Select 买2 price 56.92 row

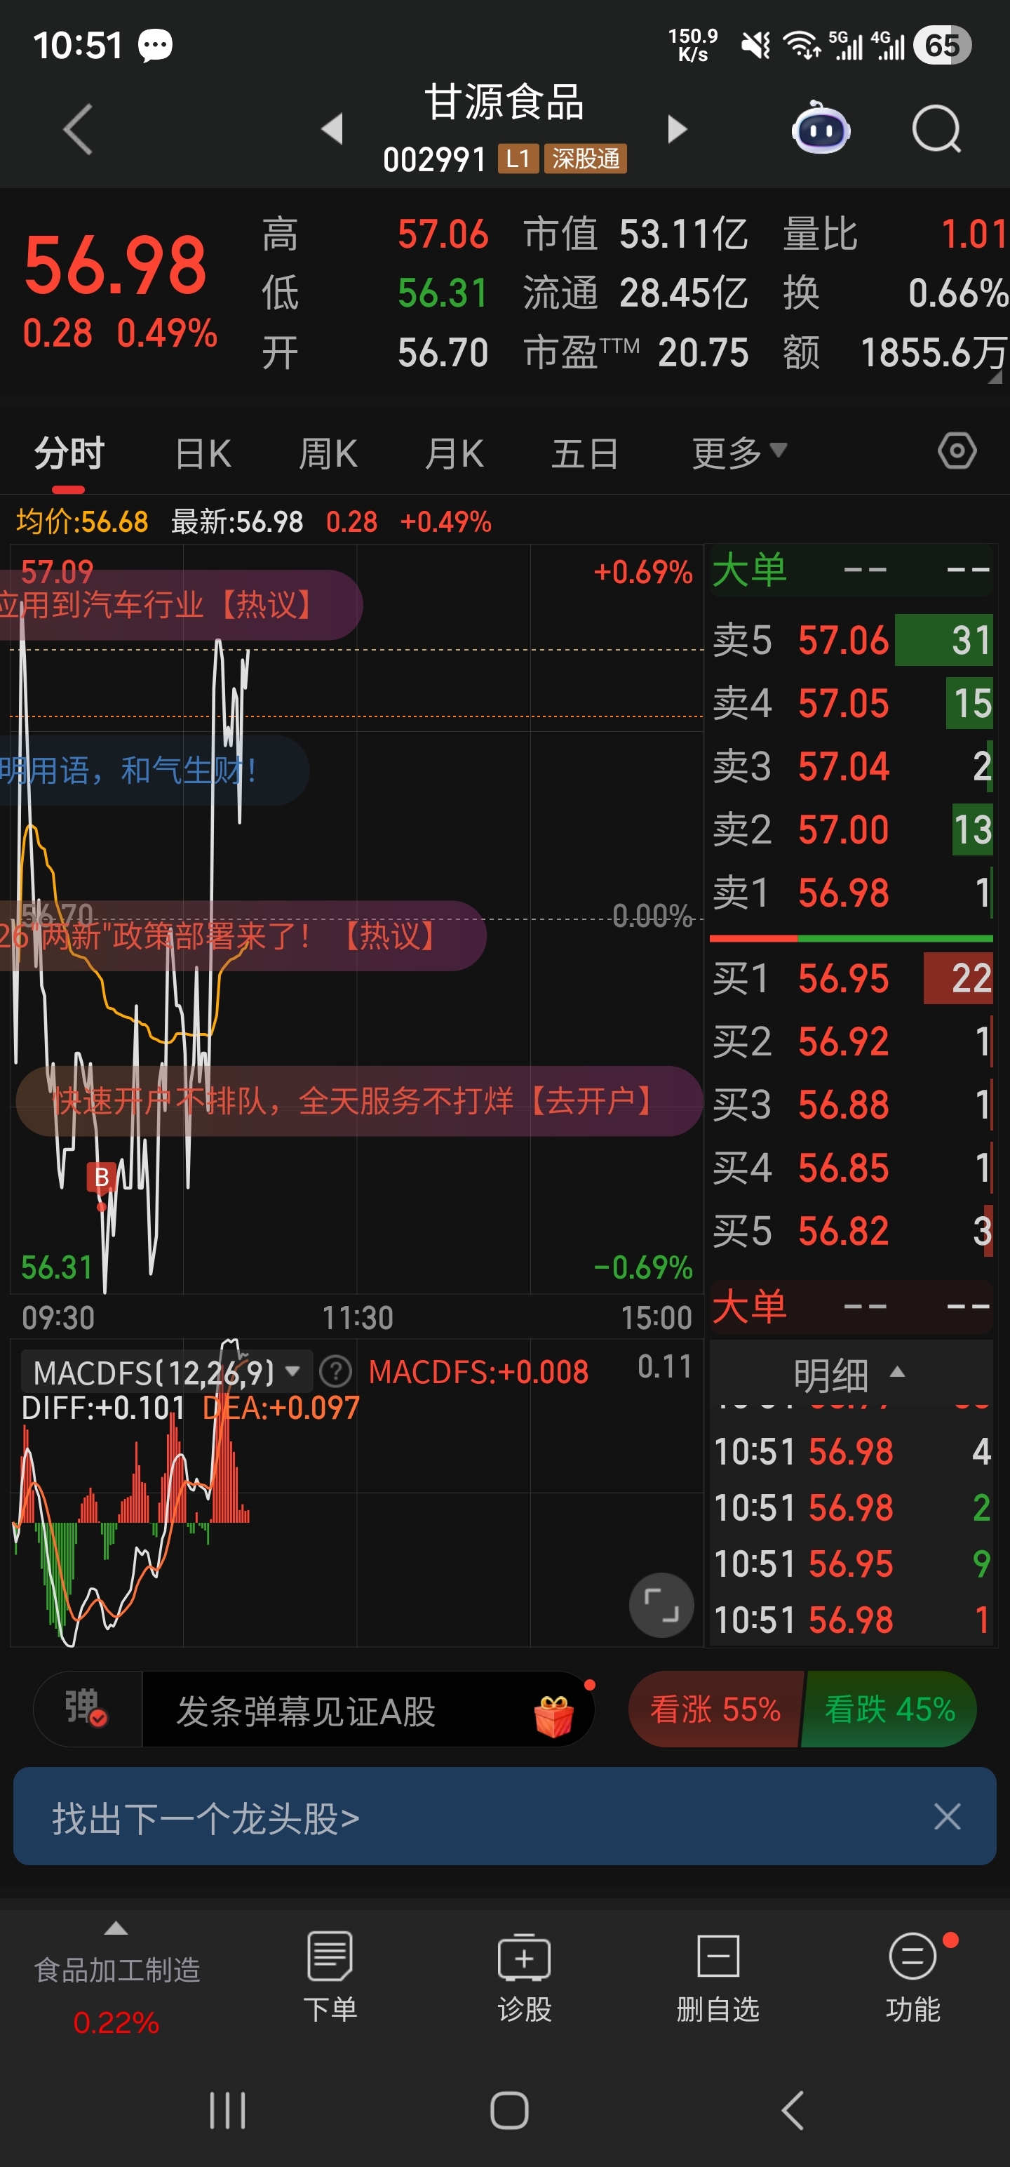[851, 1041]
